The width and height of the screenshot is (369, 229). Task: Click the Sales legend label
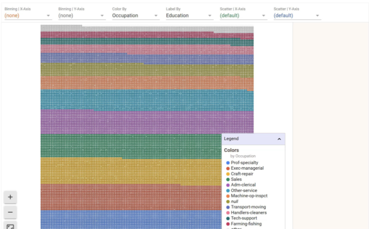[236, 179]
